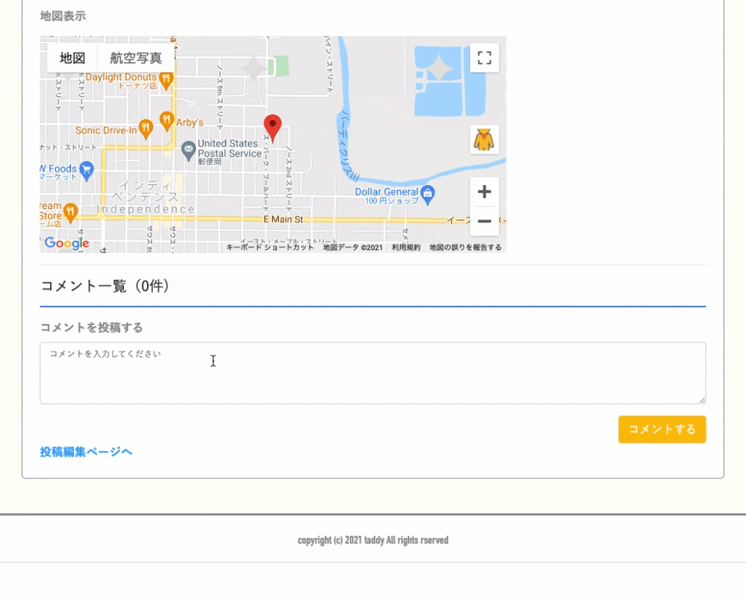Screen dimensions: 746x603
Task: Zoom in using the plus icon
Action: (484, 192)
